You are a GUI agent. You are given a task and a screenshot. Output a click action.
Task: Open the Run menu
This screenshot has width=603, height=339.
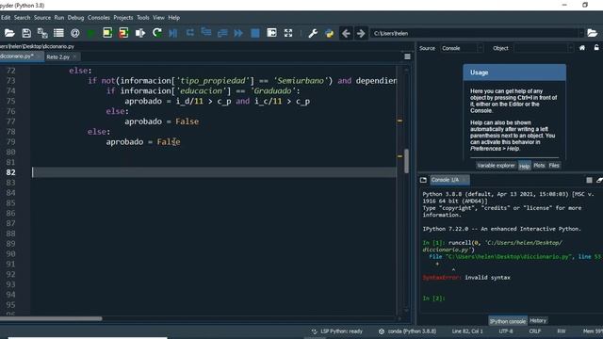(x=59, y=18)
